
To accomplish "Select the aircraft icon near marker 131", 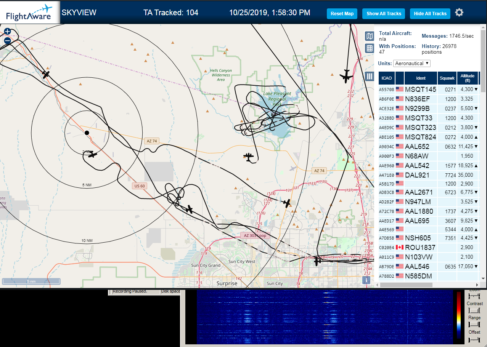I will pos(287,203).
